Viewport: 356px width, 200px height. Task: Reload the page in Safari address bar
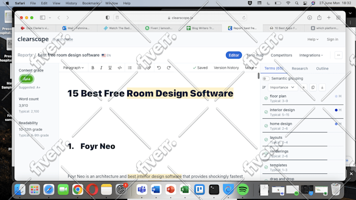(244, 18)
